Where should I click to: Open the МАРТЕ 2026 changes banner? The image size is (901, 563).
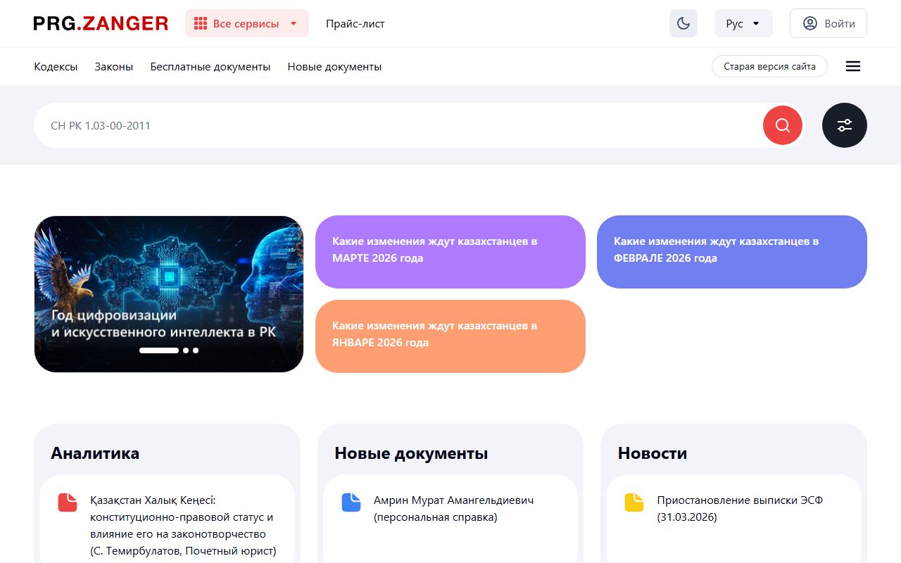pos(450,251)
